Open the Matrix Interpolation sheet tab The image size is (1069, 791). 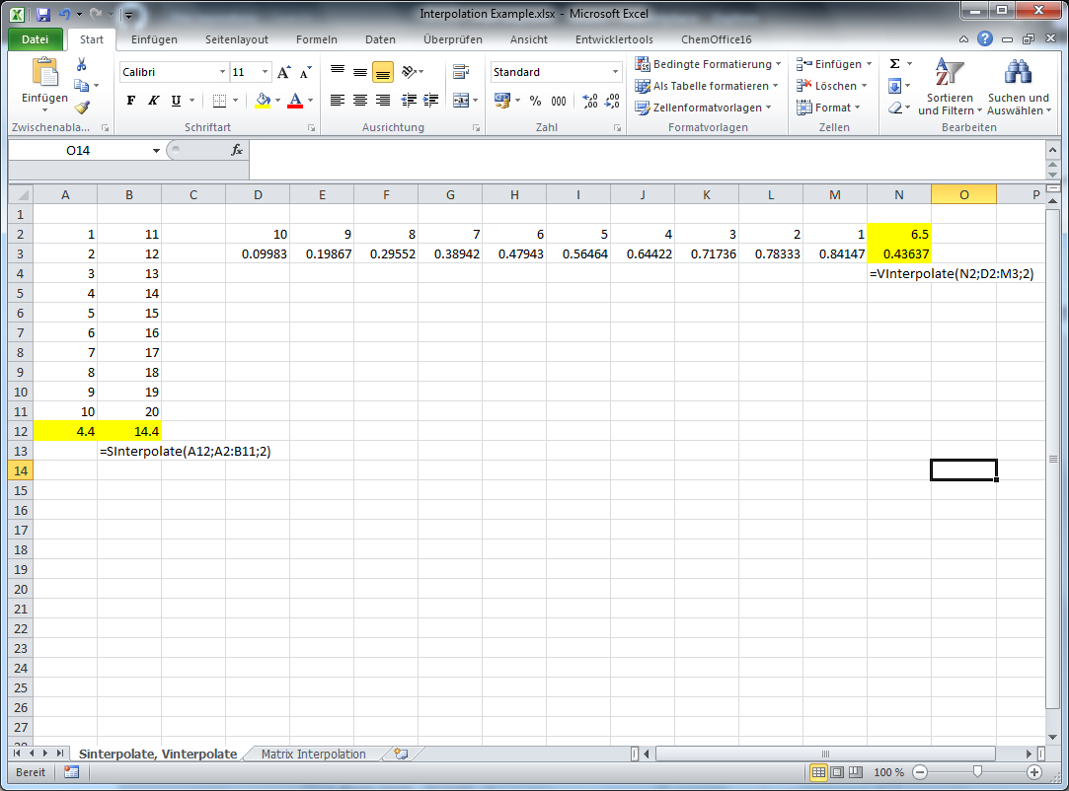313,754
